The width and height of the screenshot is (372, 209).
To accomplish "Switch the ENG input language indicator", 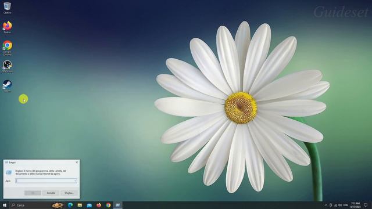I will point(346,205).
